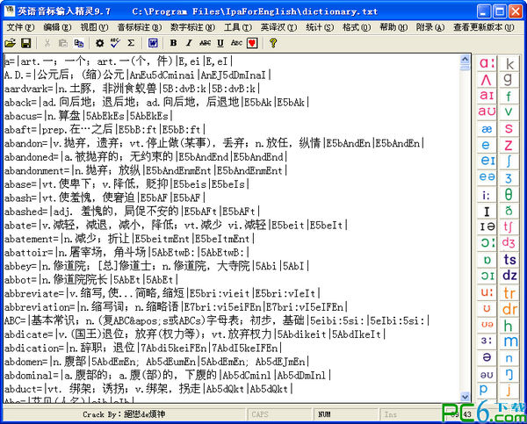Click the blue W Word export icon

coord(153,43)
